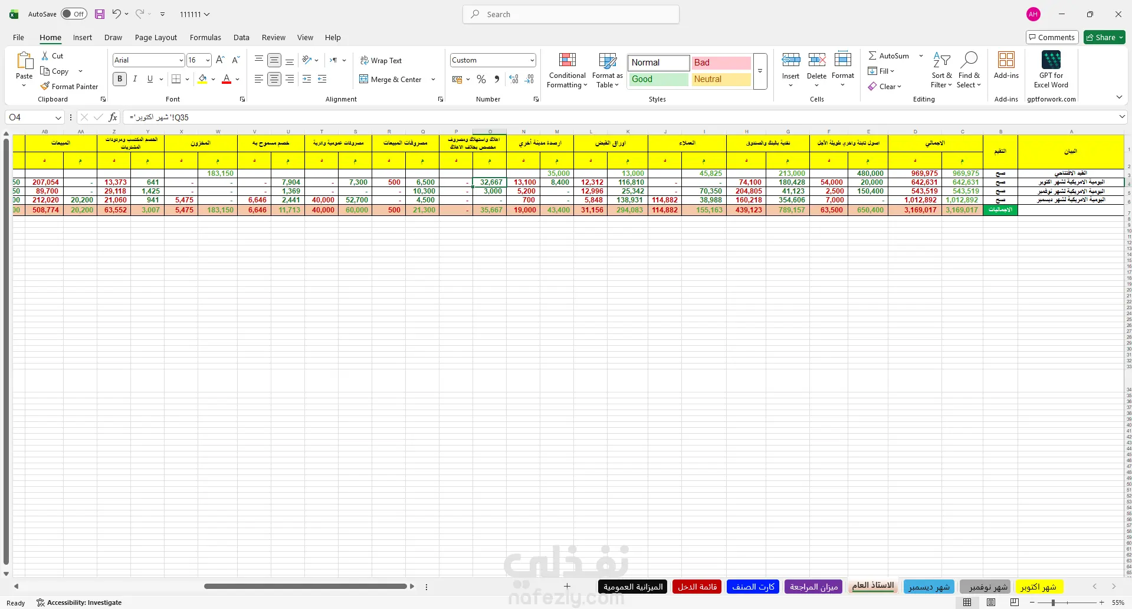Toggle Bold formatting
This screenshot has width=1132, height=609.
(x=120, y=78)
